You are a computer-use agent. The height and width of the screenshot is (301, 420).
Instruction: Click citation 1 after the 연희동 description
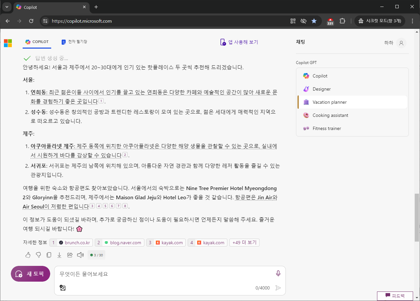click(x=101, y=101)
